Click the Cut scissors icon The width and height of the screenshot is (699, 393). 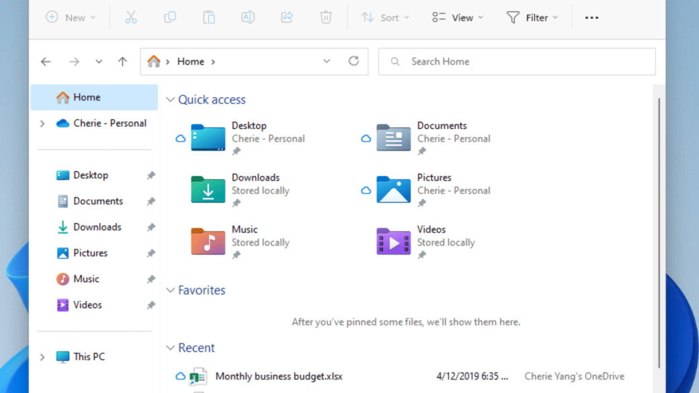click(x=130, y=17)
